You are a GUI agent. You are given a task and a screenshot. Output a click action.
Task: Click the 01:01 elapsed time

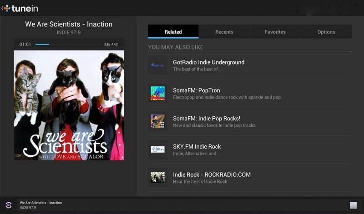25,44
